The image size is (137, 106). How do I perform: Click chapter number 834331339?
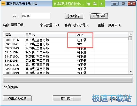click(x=12, y=69)
